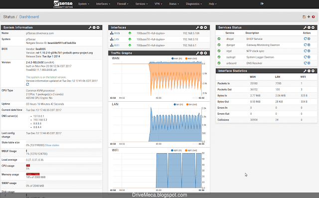Minimize the Traffic Graphs widget

click(x=201, y=53)
